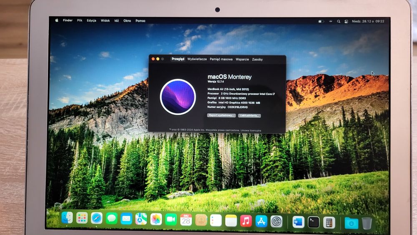The height and width of the screenshot is (235, 417).
Task: Launch Maps from the Dock
Action: (x=141, y=219)
